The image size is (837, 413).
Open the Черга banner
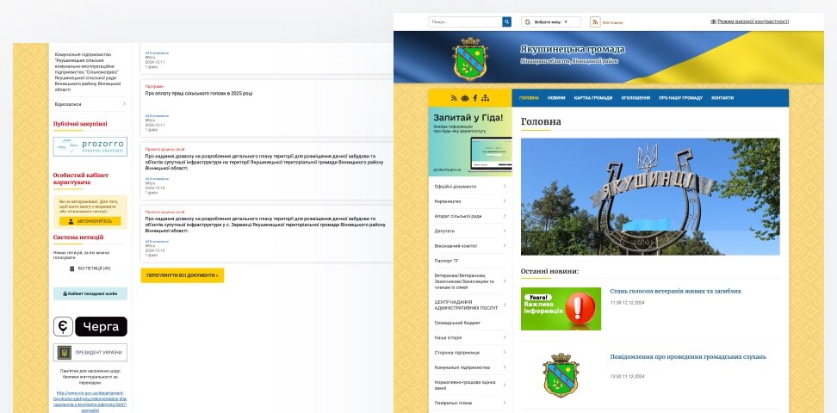tap(101, 327)
